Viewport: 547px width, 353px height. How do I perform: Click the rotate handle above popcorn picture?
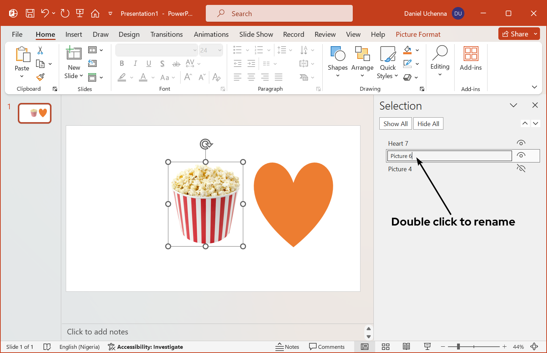206,144
